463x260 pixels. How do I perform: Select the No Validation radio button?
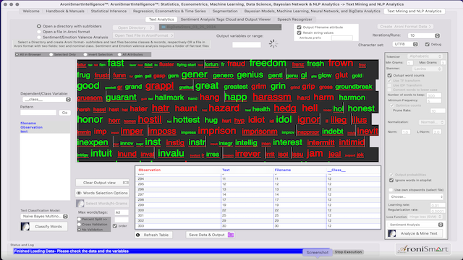coord(79,230)
